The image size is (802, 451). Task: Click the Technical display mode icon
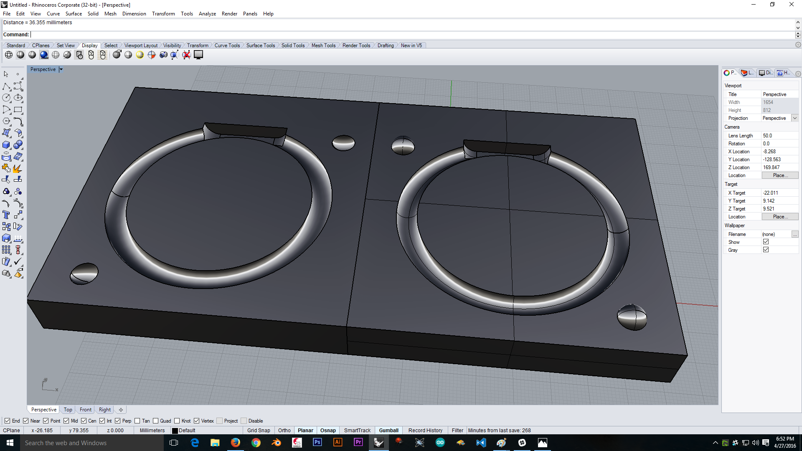pos(79,55)
